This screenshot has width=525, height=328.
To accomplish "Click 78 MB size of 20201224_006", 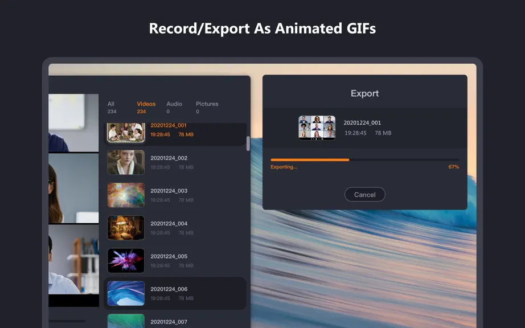I will (x=186, y=298).
